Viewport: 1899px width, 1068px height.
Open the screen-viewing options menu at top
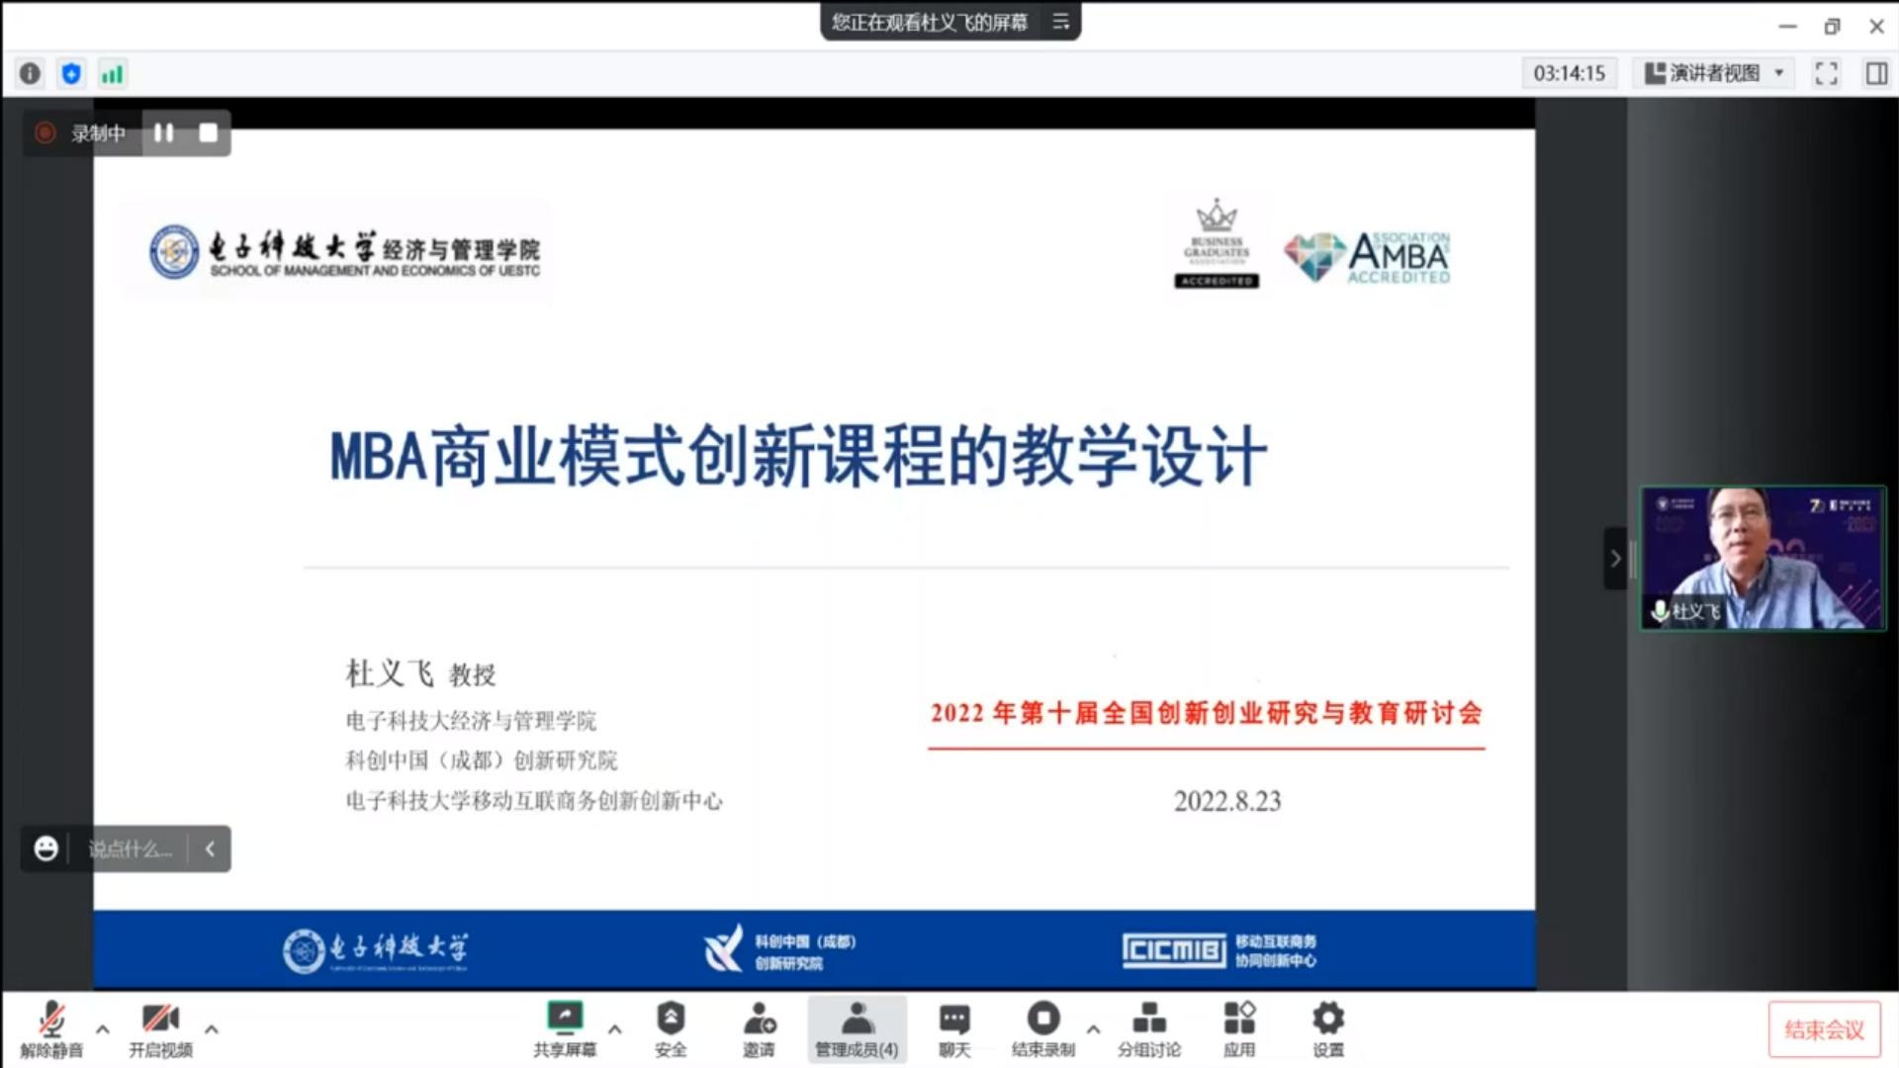1061,22
